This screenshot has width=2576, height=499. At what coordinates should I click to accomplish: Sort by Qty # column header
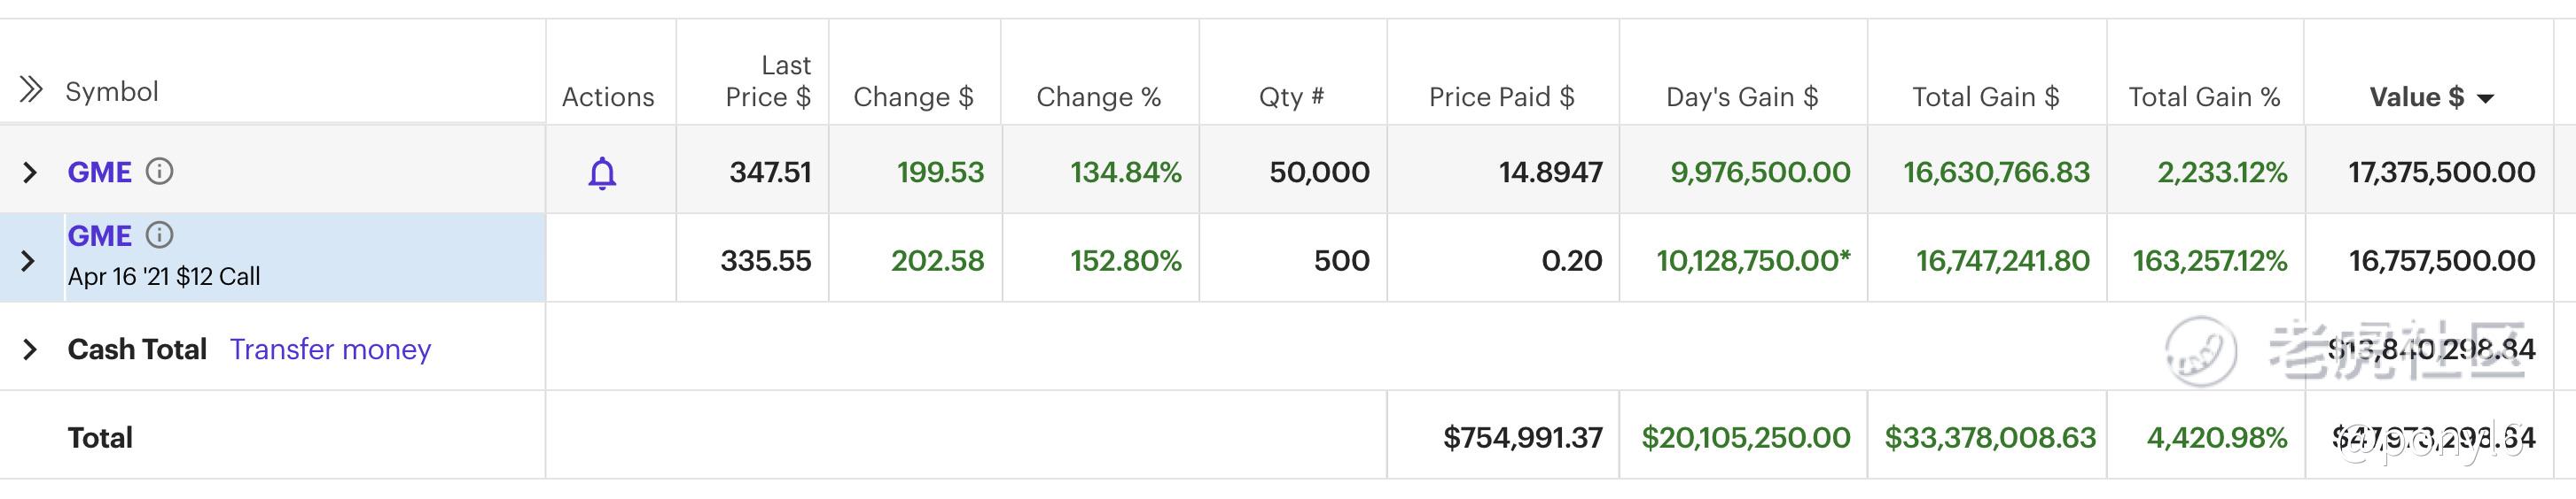[x=1291, y=96]
